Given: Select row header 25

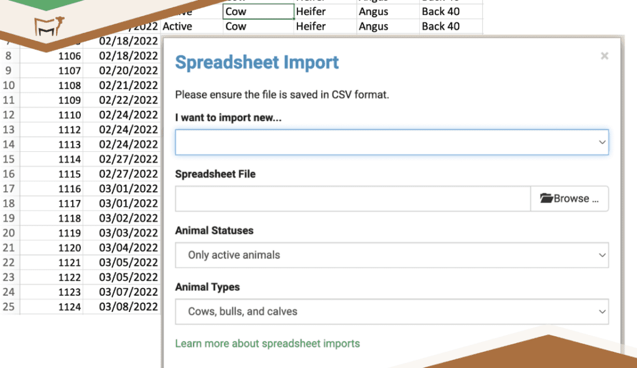Looking at the screenshot, I should click(x=9, y=306).
